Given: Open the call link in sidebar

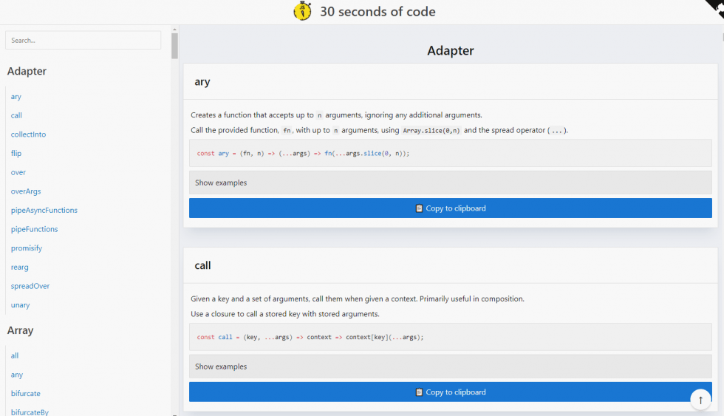Looking at the screenshot, I should pyautogui.click(x=16, y=115).
